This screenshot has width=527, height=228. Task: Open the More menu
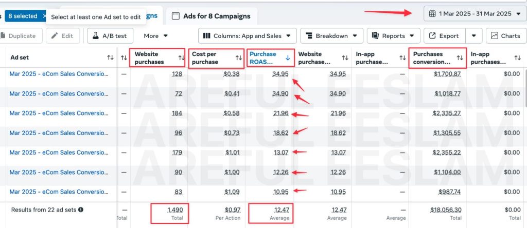click(156, 36)
